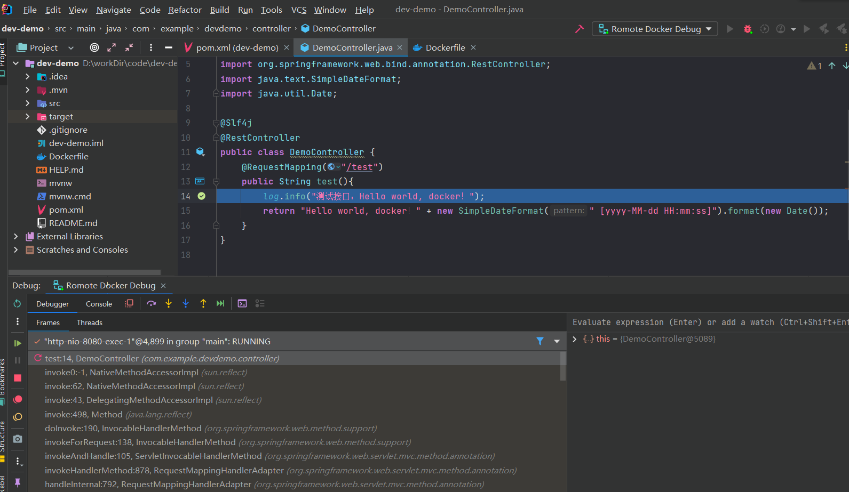Toggle Mute Breakpoints icon
This screenshot has height=492, width=849.
(18, 417)
